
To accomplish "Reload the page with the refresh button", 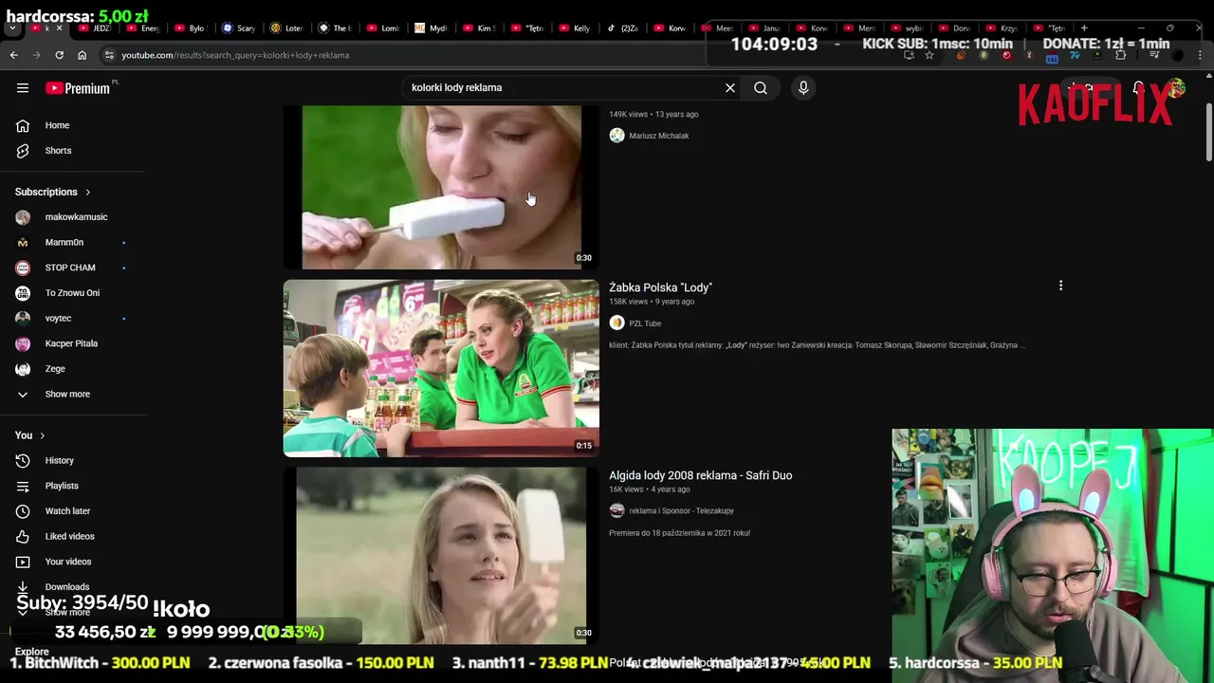I will tap(59, 55).
